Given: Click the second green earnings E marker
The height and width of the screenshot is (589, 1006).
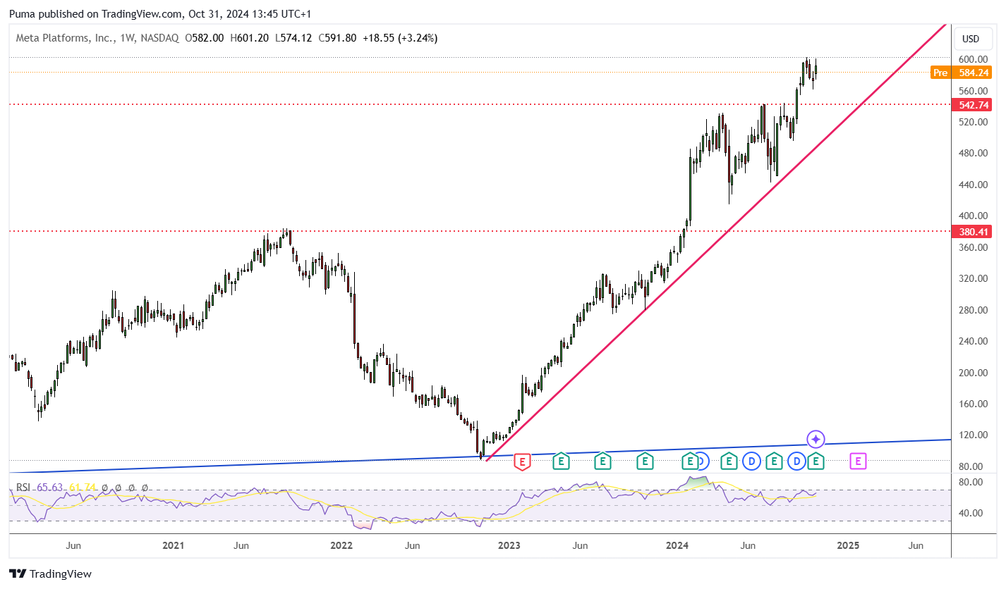Looking at the screenshot, I should tap(602, 461).
